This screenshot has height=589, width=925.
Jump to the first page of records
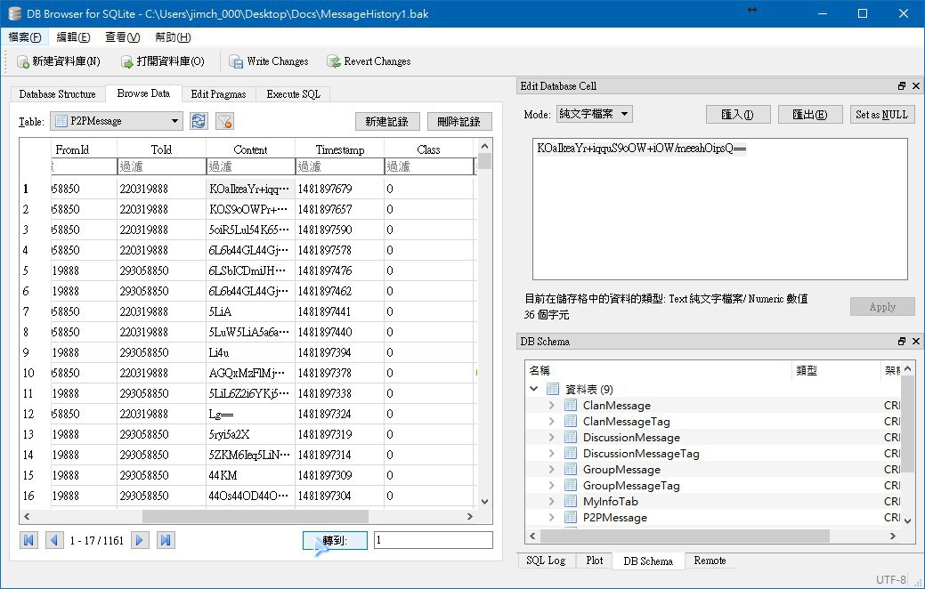(29, 540)
